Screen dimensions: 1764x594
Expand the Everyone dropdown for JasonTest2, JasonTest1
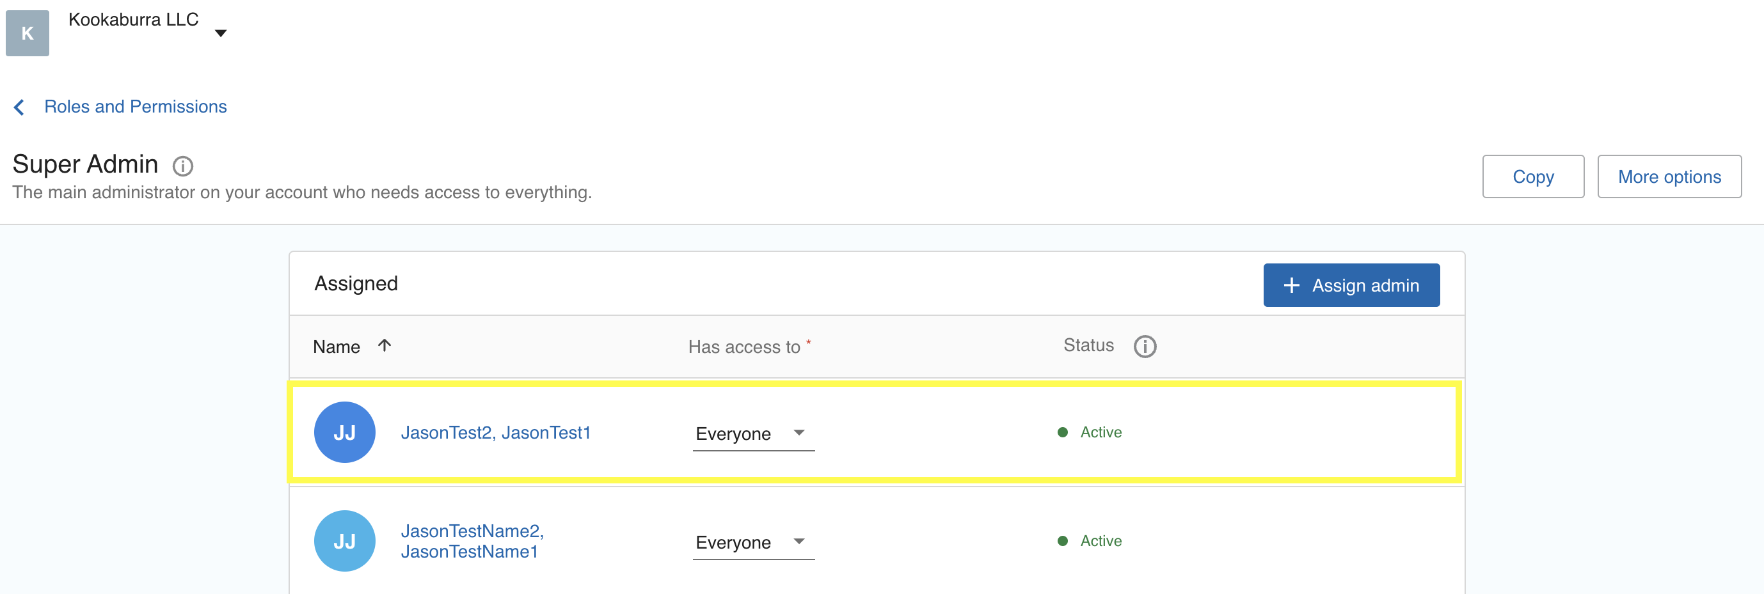click(x=752, y=434)
